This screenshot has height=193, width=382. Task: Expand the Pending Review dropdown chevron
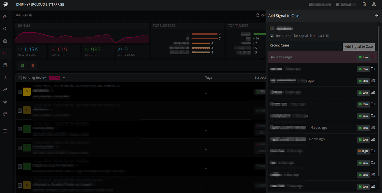click(64, 77)
